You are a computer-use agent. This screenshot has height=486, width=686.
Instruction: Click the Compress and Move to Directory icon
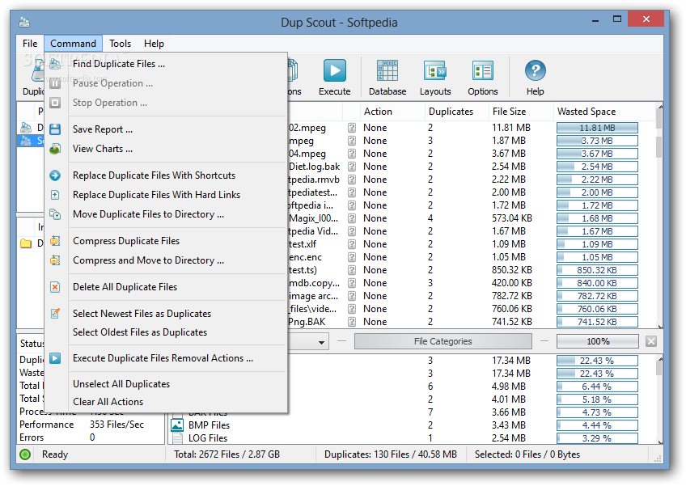click(55, 260)
